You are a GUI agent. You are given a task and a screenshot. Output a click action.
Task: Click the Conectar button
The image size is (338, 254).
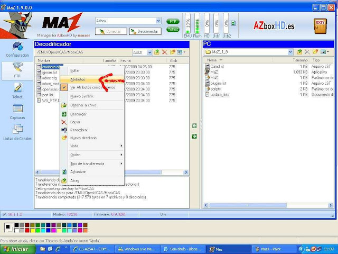click(x=111, y=31)
